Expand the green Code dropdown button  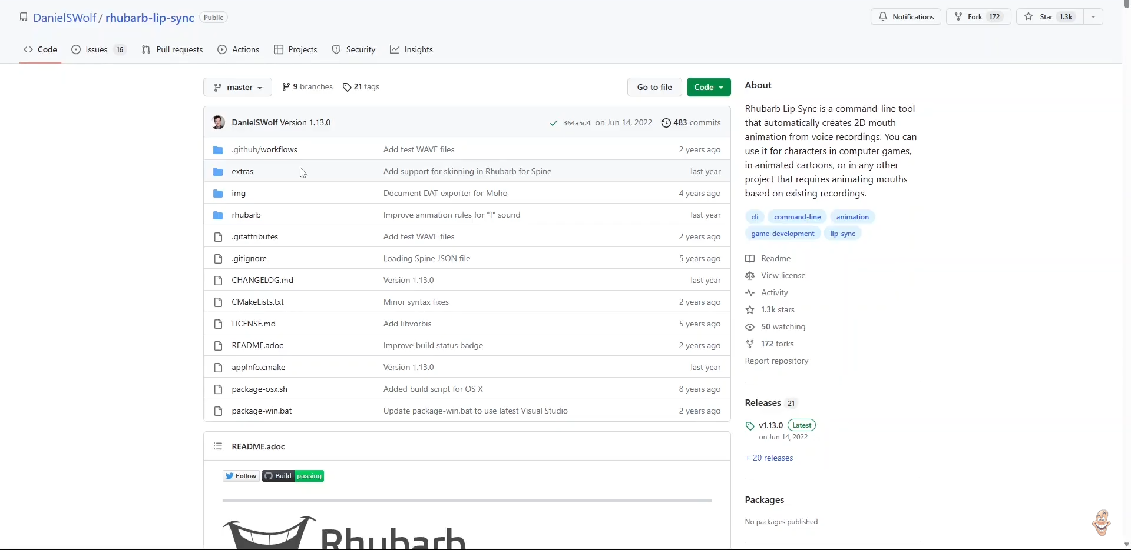709,87
